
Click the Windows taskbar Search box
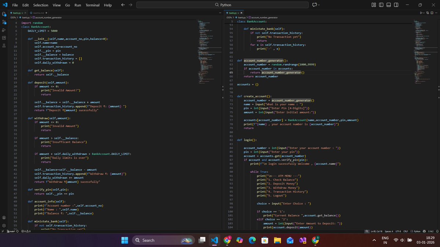pos(164,240)
